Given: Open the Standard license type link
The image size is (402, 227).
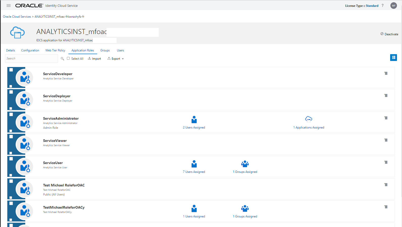Looking at the screenshot, I should [x=372, y=6].
